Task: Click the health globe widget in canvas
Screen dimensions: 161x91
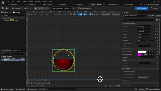Action: pyautogui.click(x=63, y=60)
